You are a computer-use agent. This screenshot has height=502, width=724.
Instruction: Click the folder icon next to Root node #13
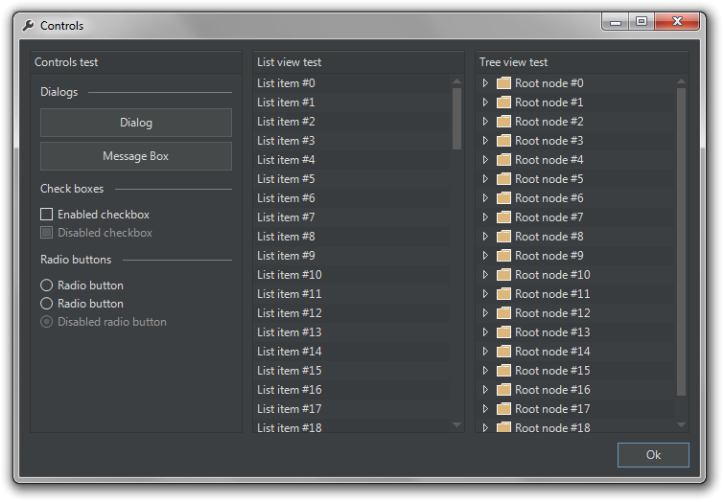pyautogui.click(x=503, y=332)
